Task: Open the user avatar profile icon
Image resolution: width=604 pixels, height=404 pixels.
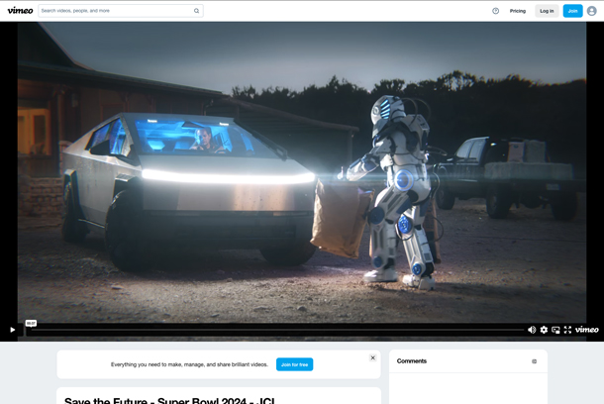Action: coord(592,11)
